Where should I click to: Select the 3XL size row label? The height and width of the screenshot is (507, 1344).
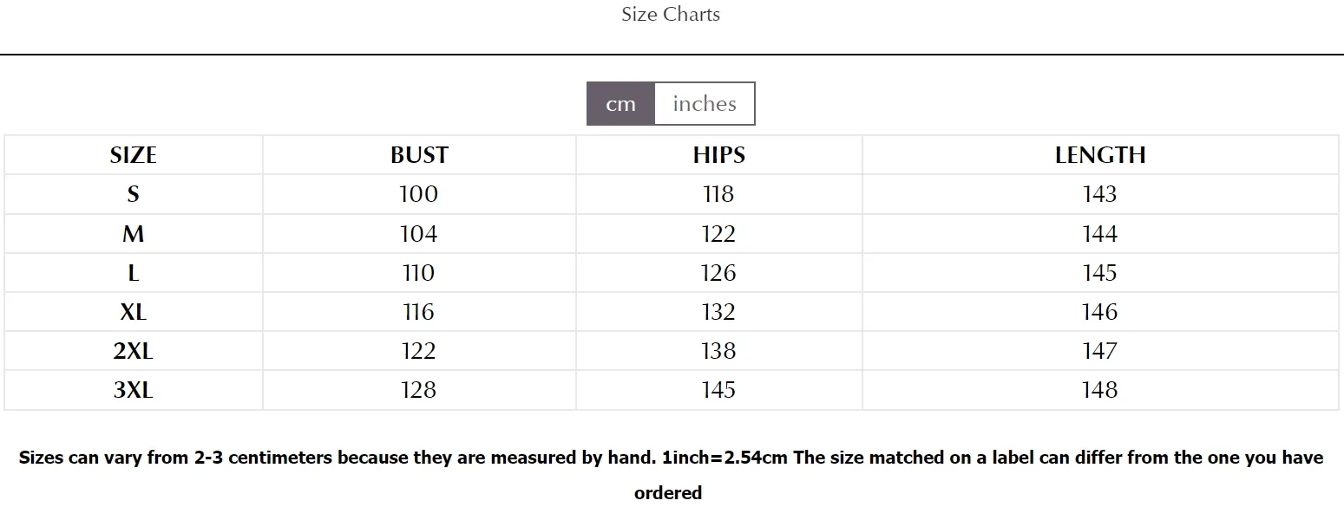click(134, 390)
